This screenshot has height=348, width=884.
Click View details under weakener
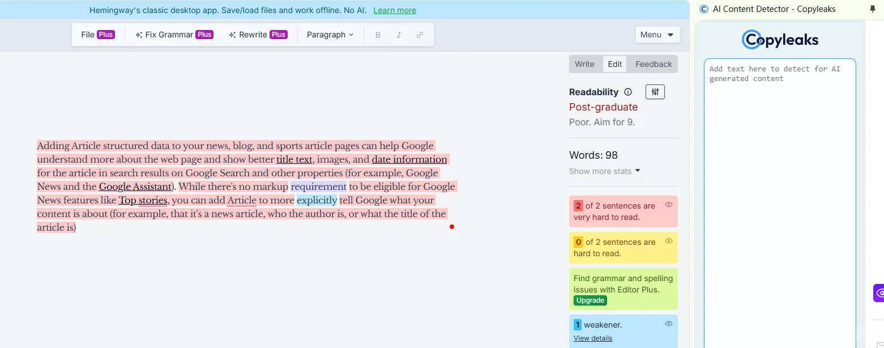[593, 338]
